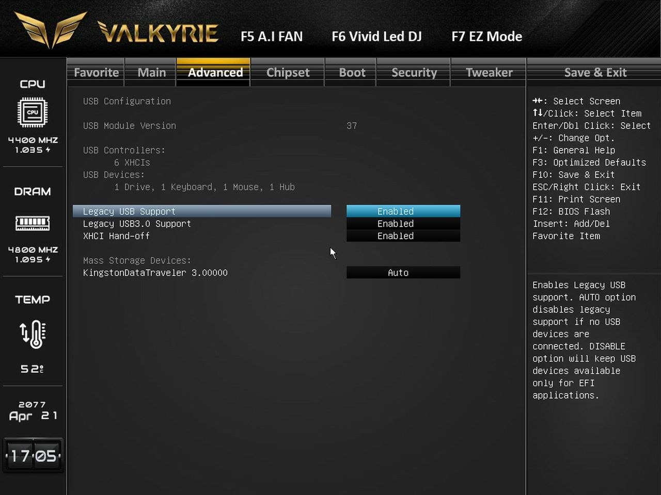661x495 pixels.
Task: Click the Legacy USB help description text
Action: (x=584, y=340)
